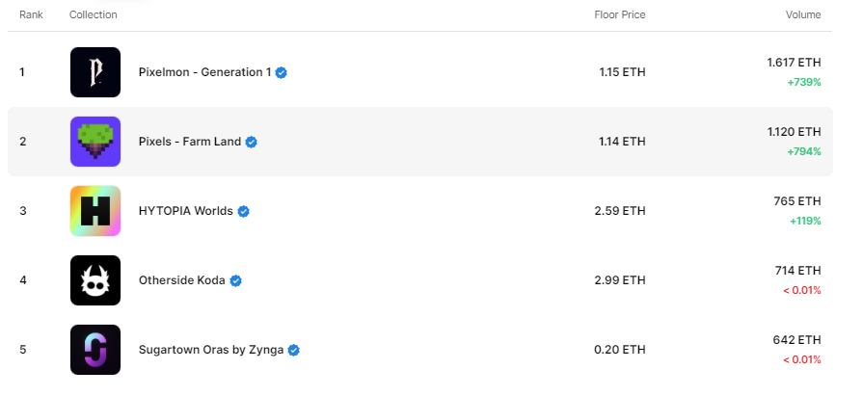Image resolution: width=862 pixels, height=396 pixels.
Task: Open Pixels - Farm Land collection name
Action: 190,142
